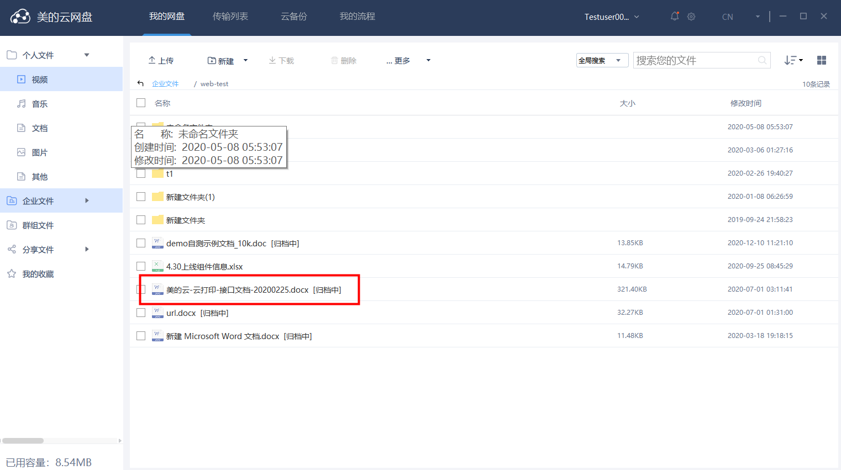The height and width of the screenshot is (470, 841).
Task: Open the sort order icon
Action: click(x=793, y=60)
